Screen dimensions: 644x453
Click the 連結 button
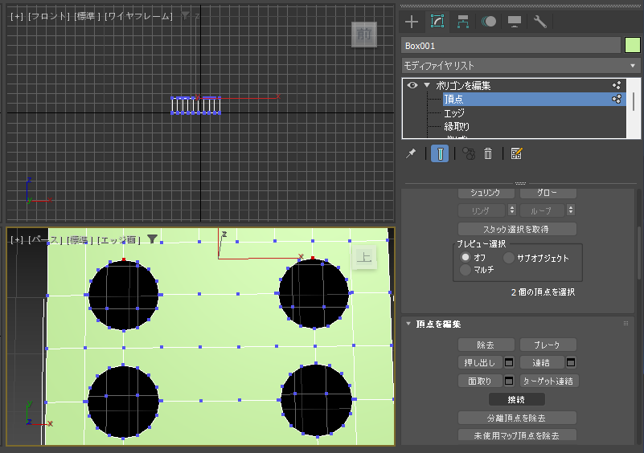point(543,363)
